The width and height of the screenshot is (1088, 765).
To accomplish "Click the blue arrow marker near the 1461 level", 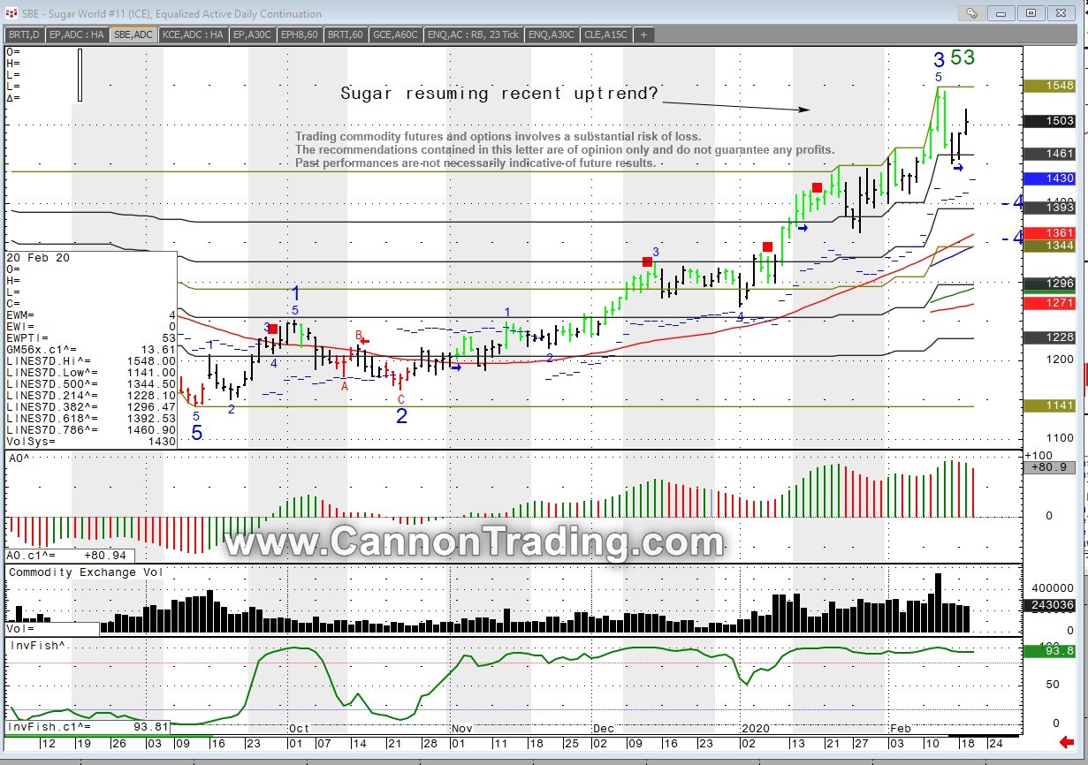I will click(x=958, y=168).
